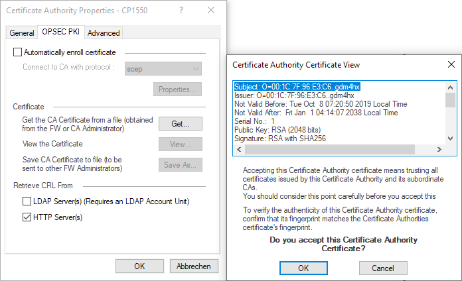Select the OPSEC PKI tab
The width and height of the screenshot is (462, 281).
click(61, 32)
